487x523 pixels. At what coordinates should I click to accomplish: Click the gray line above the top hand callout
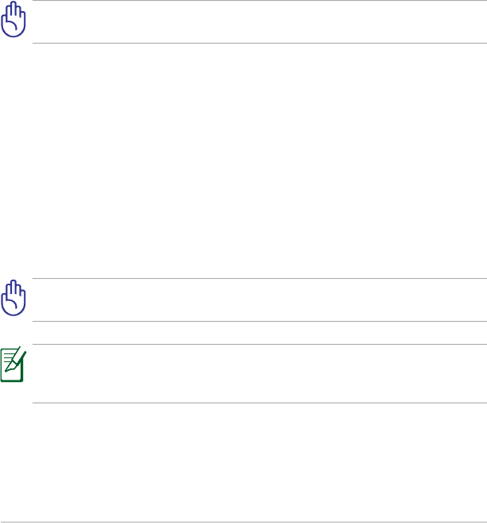click(259, 0)
